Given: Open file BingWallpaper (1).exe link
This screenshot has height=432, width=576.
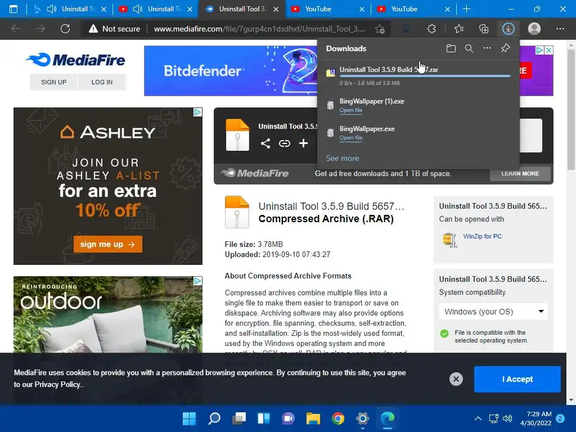Looking at the screenshot, I should [351, 110].
